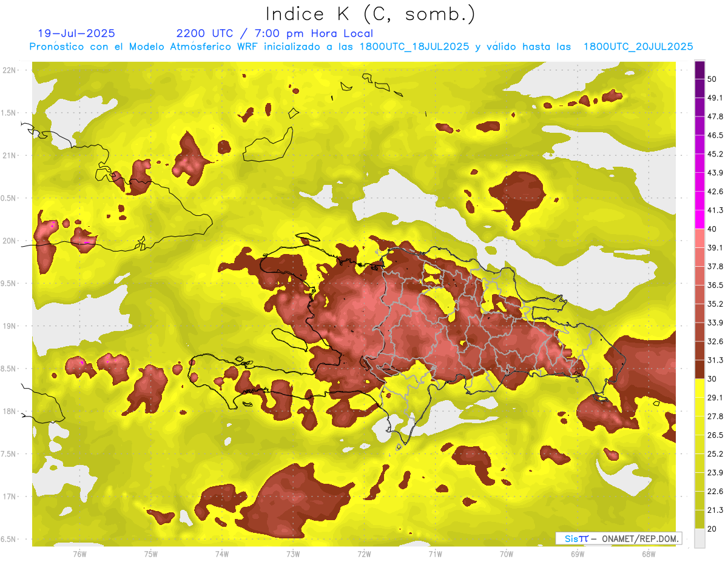Click the map title "Indice K (C, somb.)"
This screenshot has width=728, height=562.
(x=371, y=13)
